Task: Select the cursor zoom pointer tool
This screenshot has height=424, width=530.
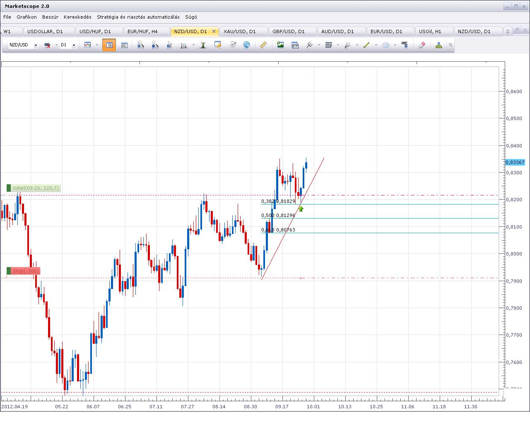Action: 169,45
